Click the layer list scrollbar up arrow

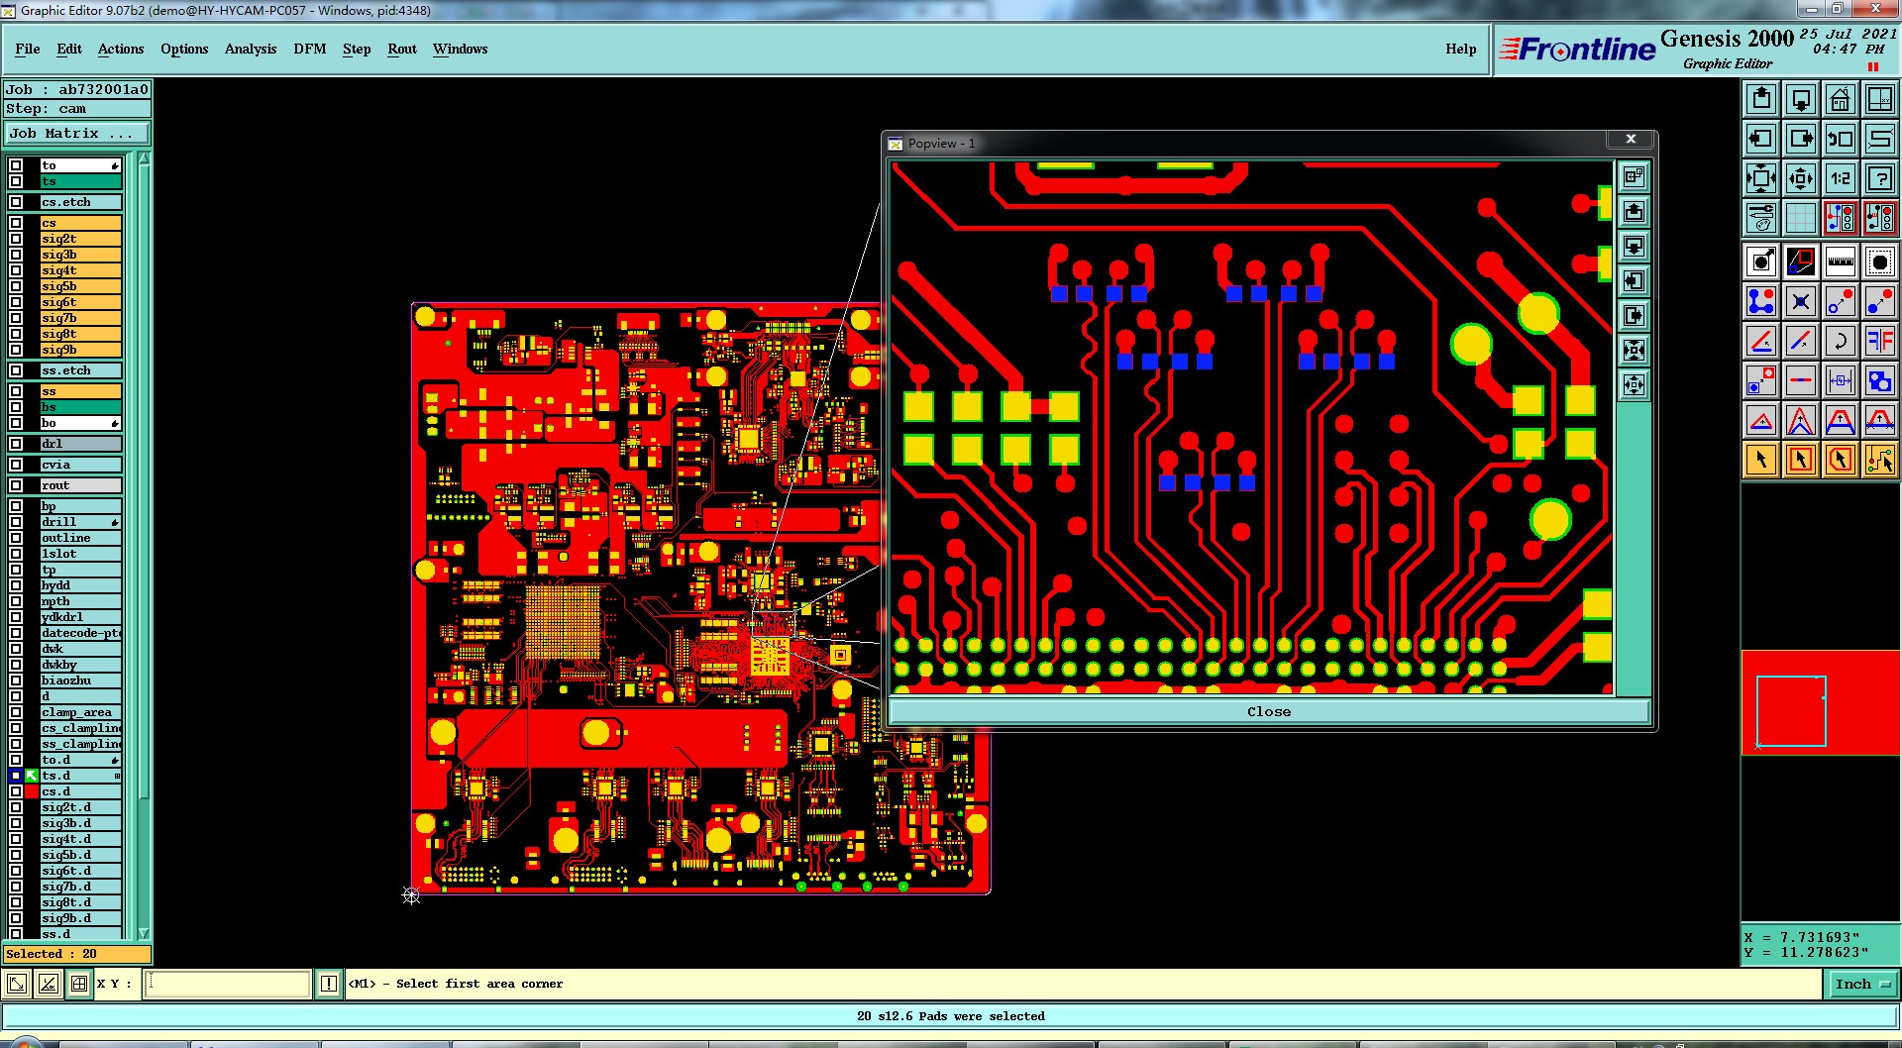(x=144, y=158)
